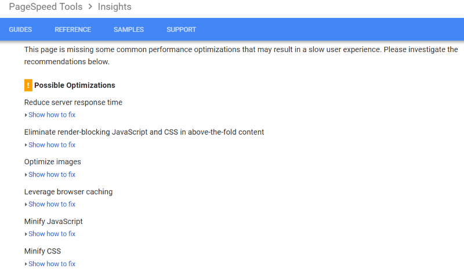
Task: Click the Insights breadcrumb link
Action: click(x=114, y=6)
